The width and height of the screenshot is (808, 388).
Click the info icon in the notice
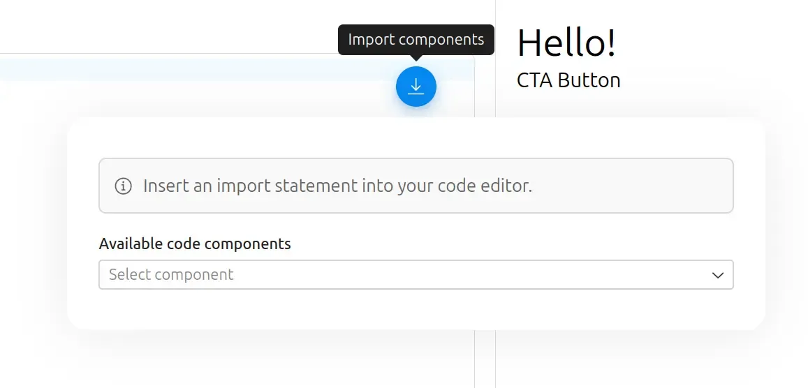pyautogui.click(x=123, y=186)
